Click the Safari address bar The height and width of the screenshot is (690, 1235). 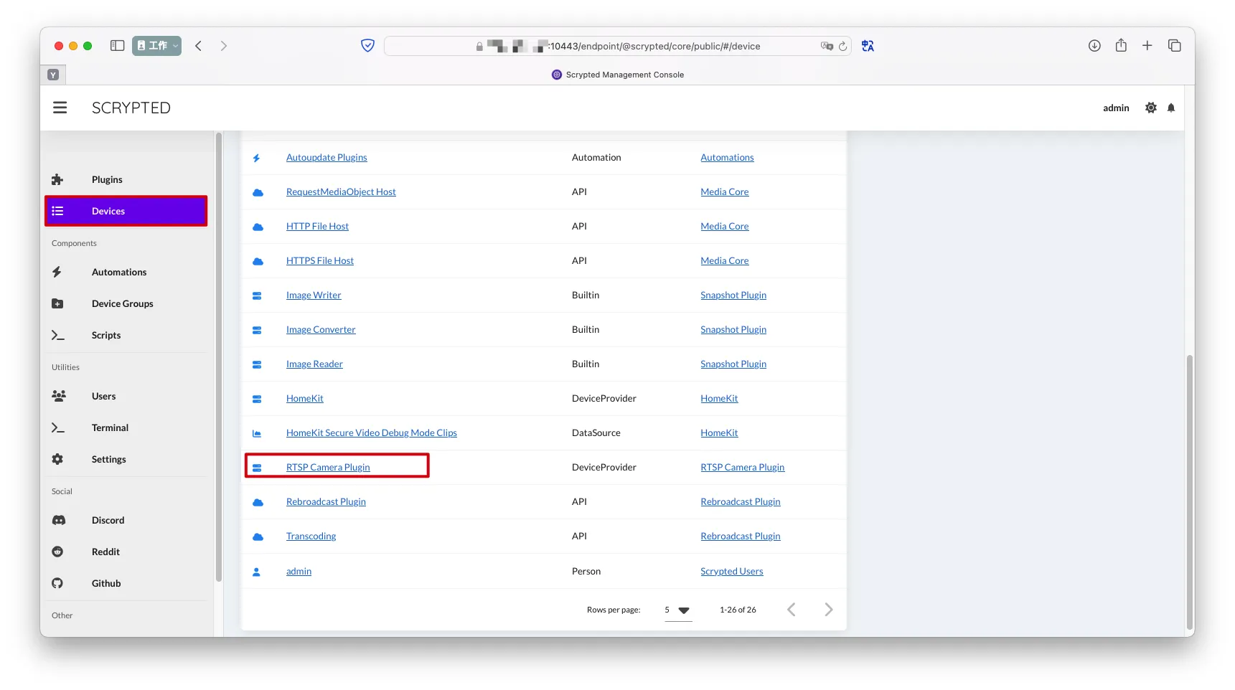coord(646,47)
